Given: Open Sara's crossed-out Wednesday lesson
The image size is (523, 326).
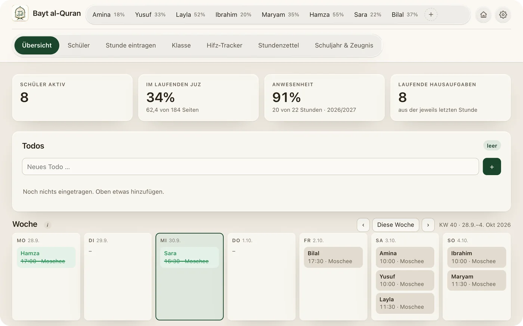Looking at the screenshot, I should point(189,257).
